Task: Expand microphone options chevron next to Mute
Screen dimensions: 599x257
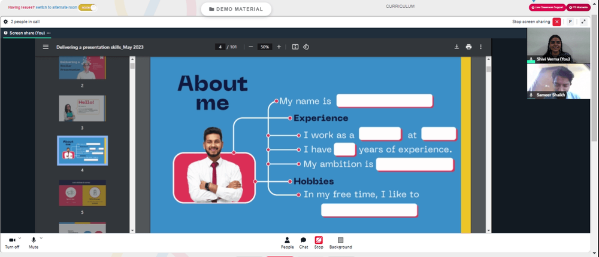Action: pyautogui.click(x=41, y=238)
